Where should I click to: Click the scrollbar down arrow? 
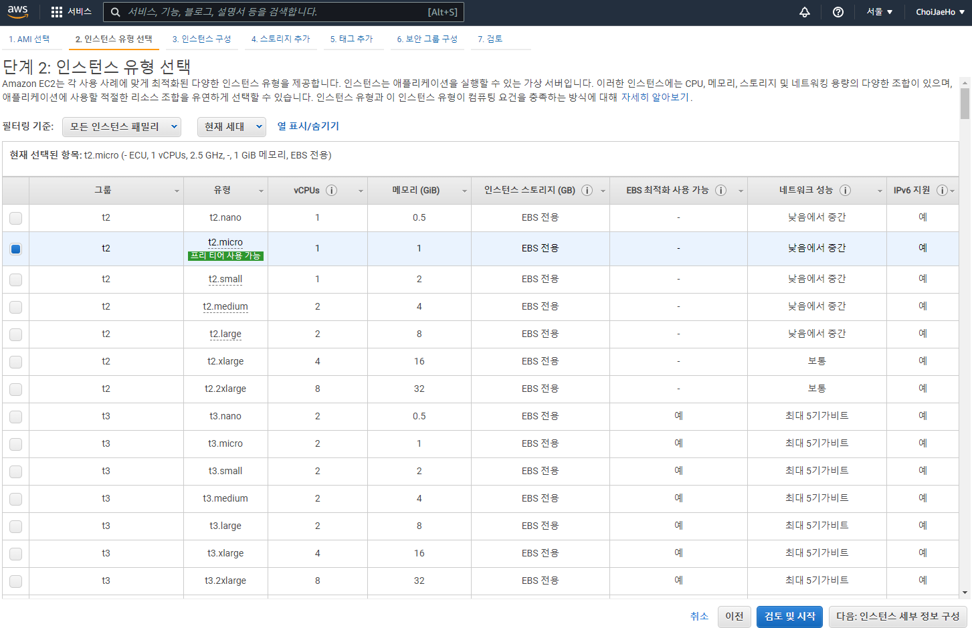[x=965, y=593]
